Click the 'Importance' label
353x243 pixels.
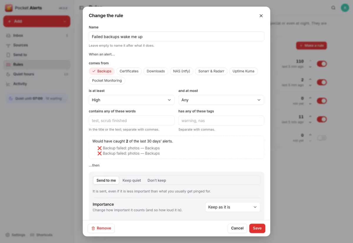103,204
